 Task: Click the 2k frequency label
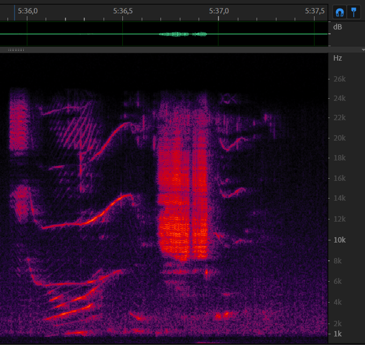click(338, 324)
